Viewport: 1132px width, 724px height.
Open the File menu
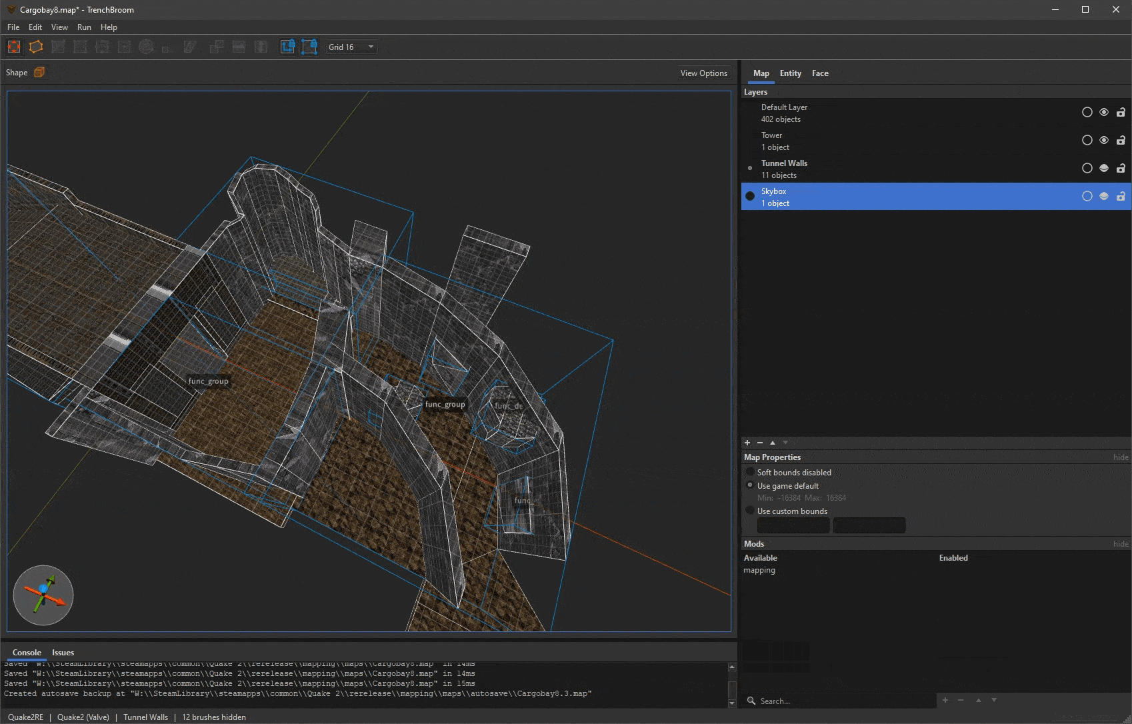point(13,27)
